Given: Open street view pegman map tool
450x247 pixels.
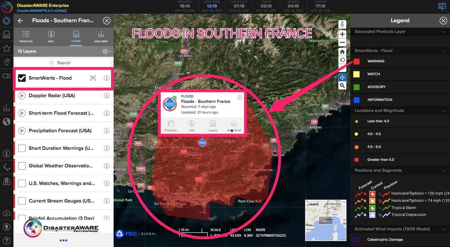Looking at the screenshot, I should (x=342, y=24).
